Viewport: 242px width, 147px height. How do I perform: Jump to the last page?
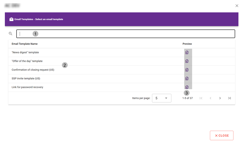tap(229, 98)
